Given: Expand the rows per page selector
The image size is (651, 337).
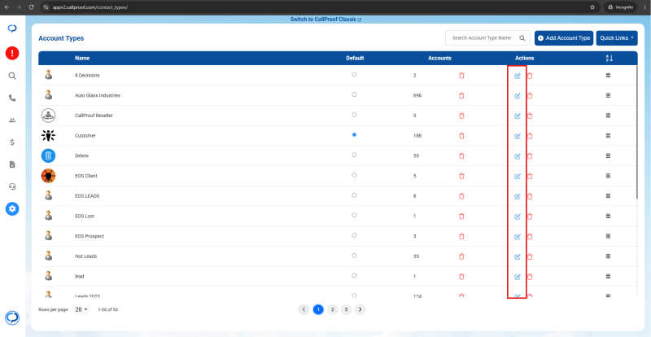Looking at the screenshot, I should tap(81, 309).
